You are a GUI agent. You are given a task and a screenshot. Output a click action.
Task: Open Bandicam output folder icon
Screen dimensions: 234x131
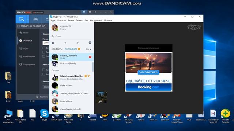pyautogui.click(x=90, y=12)
